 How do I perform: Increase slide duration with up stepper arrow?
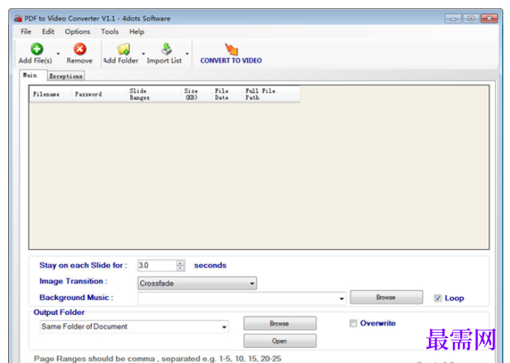[181, 262]
